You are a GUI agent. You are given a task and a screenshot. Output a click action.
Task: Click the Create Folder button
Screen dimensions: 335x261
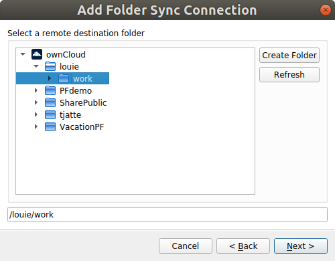coord(289,55)
